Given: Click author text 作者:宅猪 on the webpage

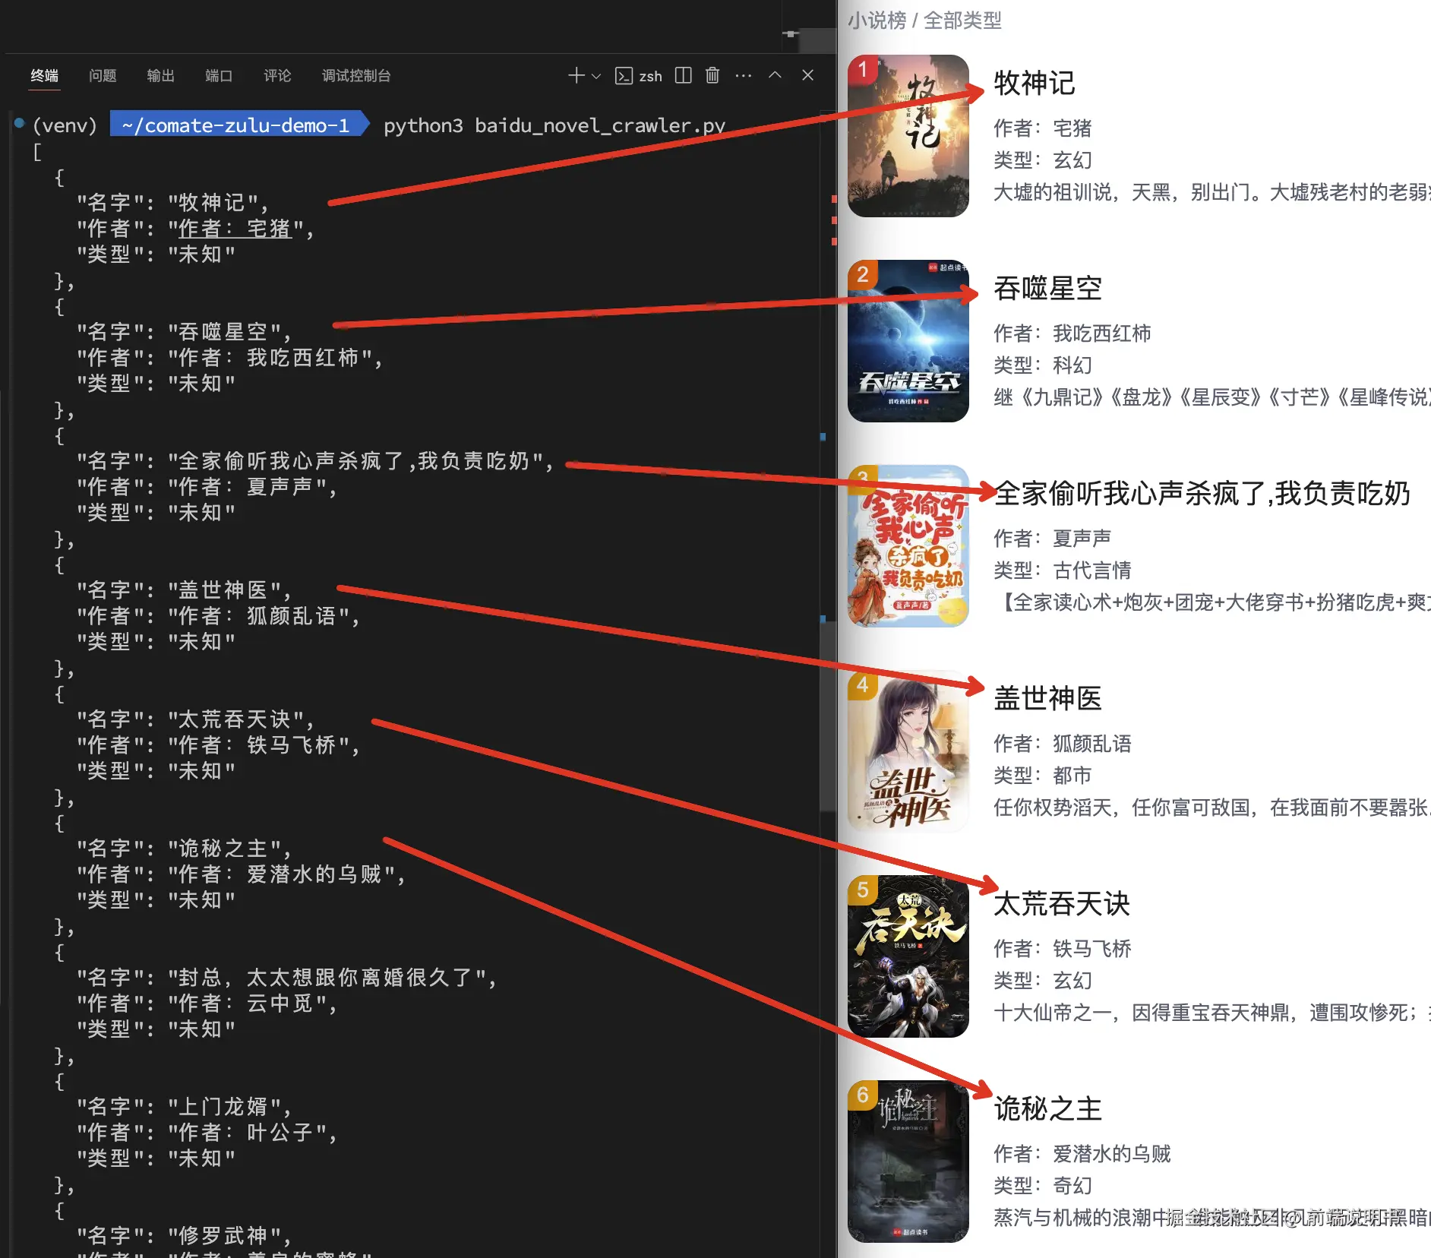Looking at the screenshot, I should (1043, 128).
